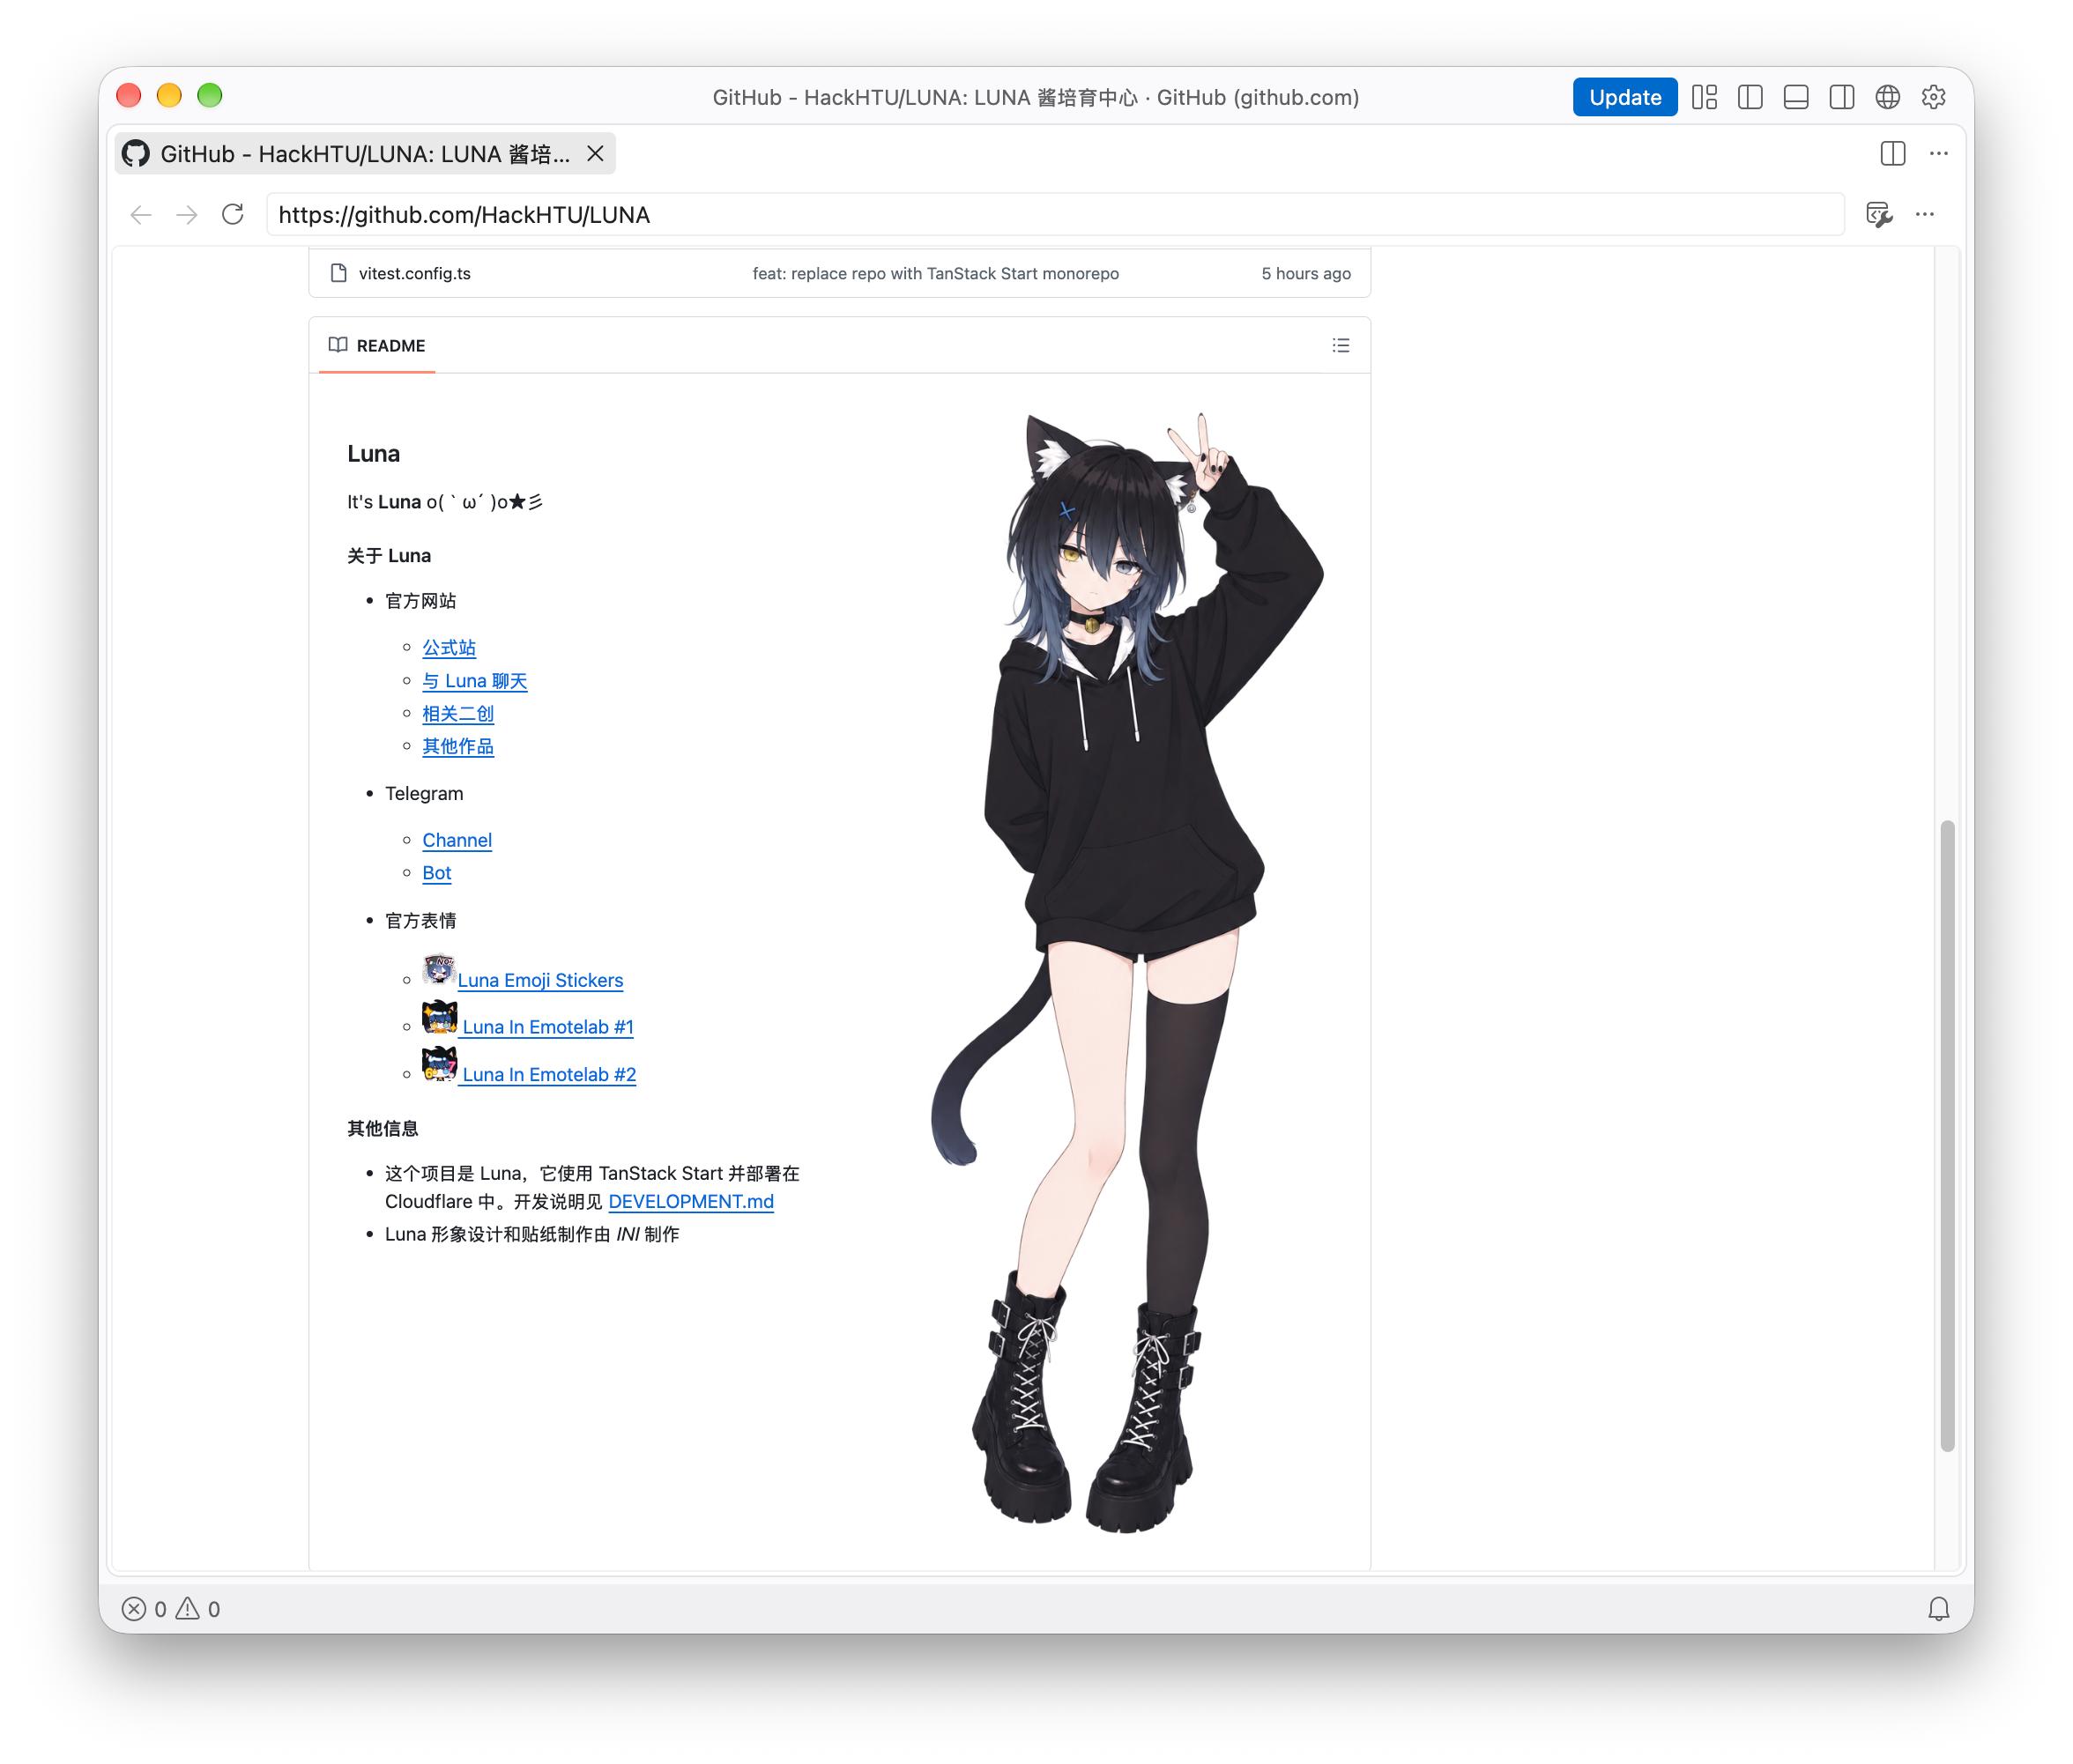Open the 公式站 link
This screenshot has height=1764, width=2073.
(450, 648)
